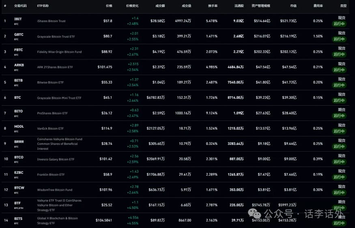Click the 期货 type label for BITO
The height and width of the screenshot is (228, 355).
click(x=342, y=110)
